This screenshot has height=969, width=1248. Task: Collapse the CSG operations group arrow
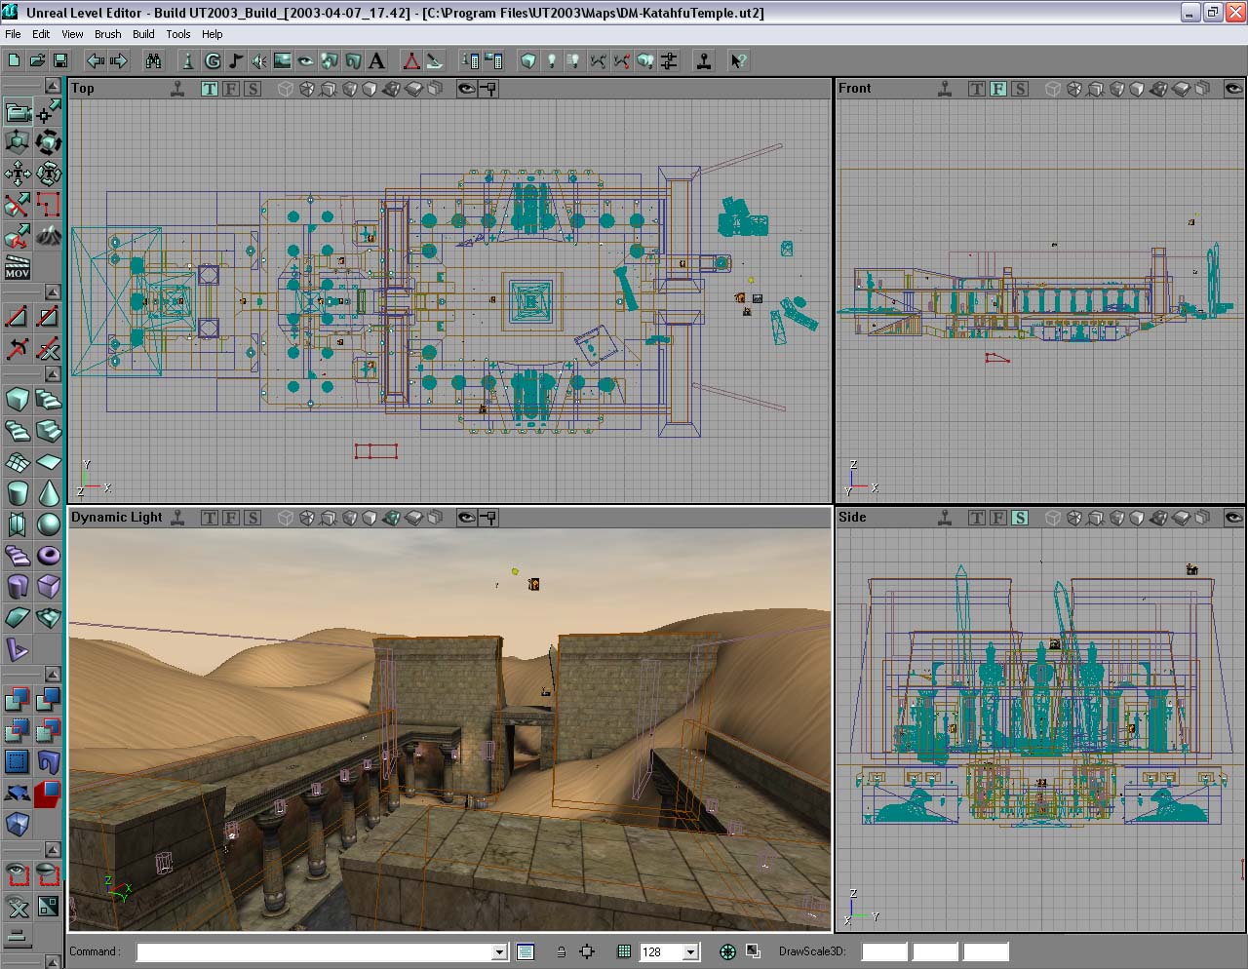[53, 675]
